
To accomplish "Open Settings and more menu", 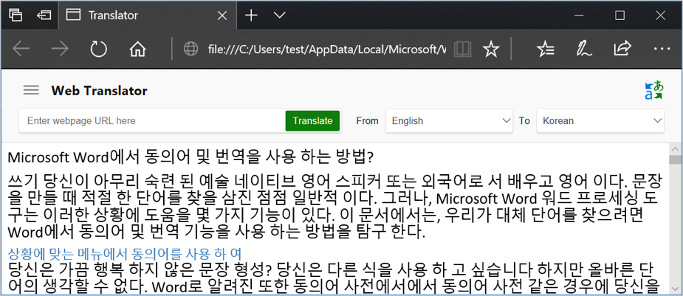I will click(662, 49).
